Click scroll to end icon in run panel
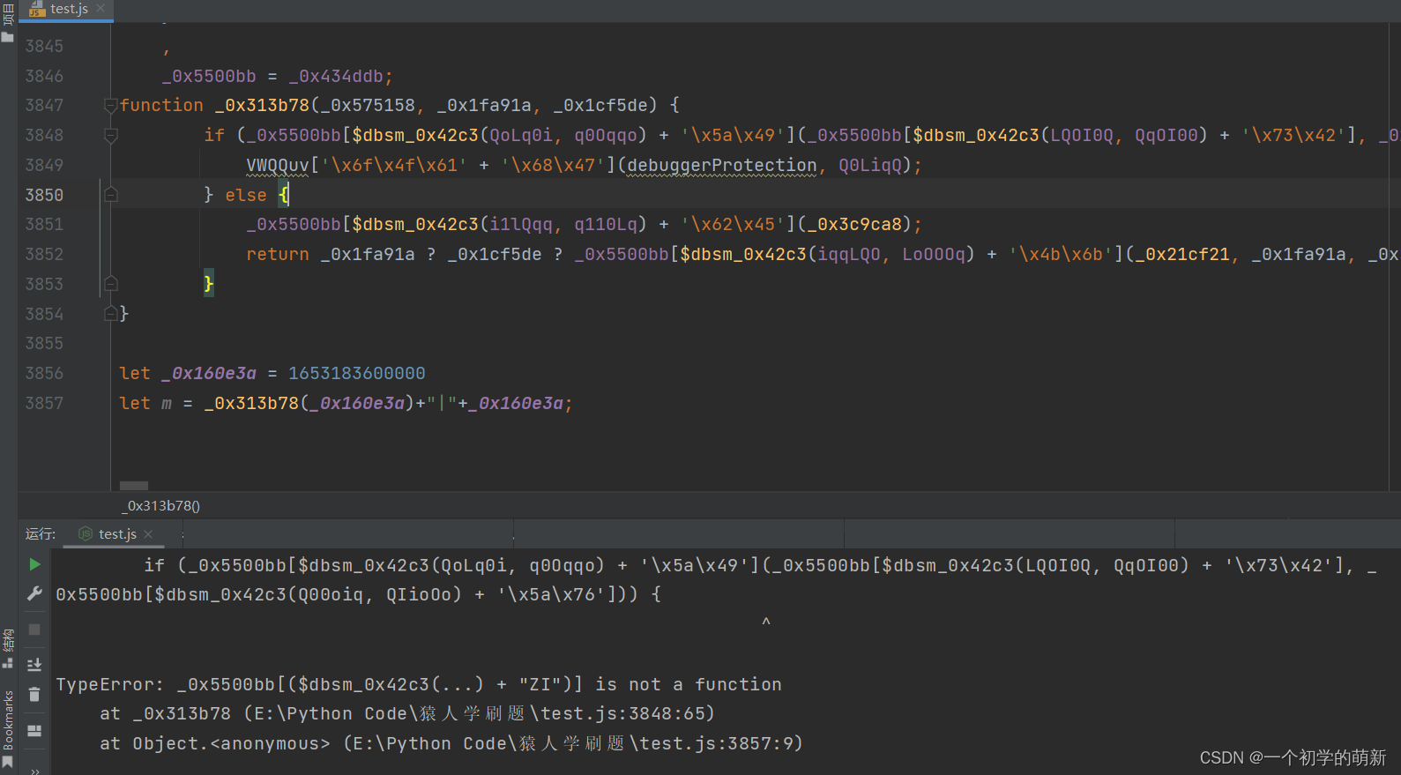 (34, 665)
